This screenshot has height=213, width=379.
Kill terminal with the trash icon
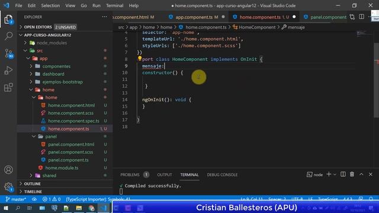pos(352,175)
